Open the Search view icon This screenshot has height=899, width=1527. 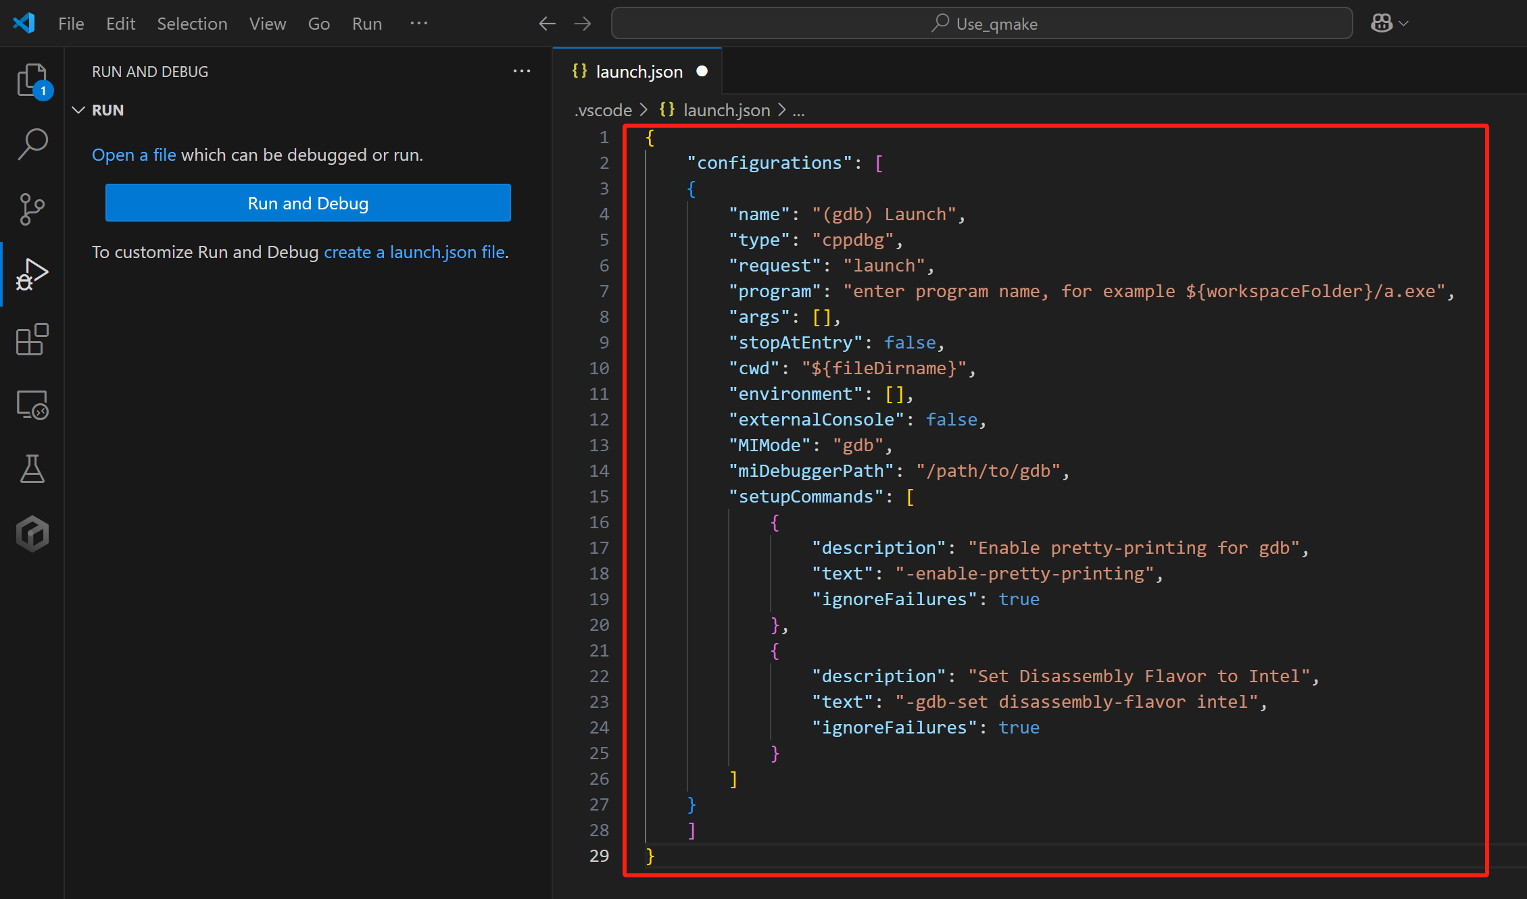(32, 144)
